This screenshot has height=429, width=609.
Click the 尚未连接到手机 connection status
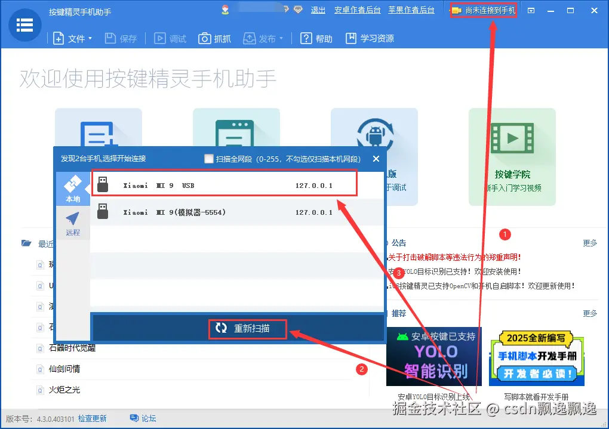pos(484,11)
